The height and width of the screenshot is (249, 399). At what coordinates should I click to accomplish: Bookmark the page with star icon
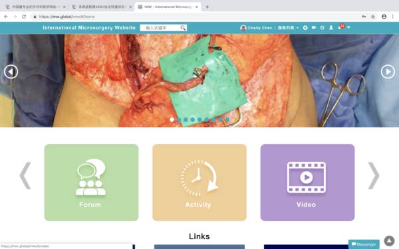click(373, 17)
